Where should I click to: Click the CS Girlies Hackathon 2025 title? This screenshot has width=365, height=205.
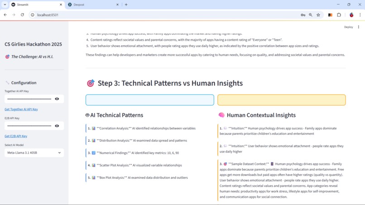[x=34, y=44]
